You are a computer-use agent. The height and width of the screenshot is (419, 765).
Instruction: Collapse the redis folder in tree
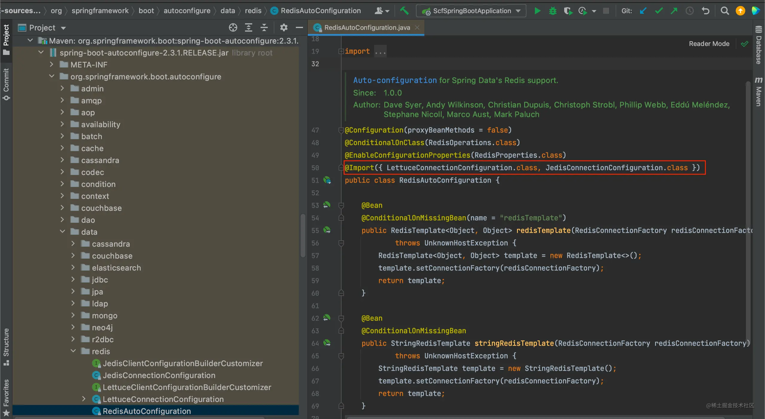point(73,351)
